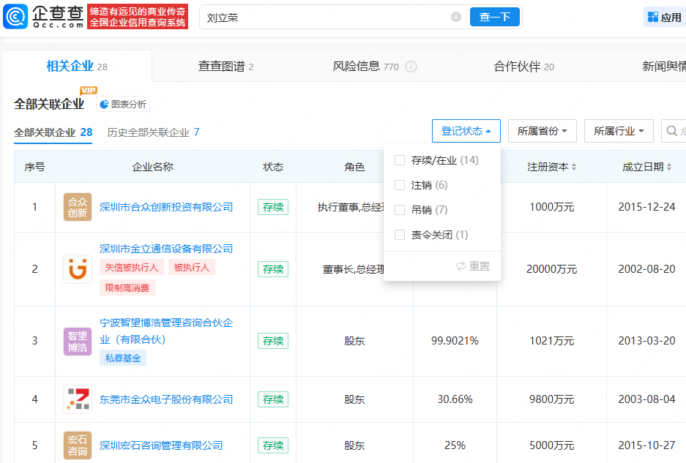This screenshot has width=686, height=463.
Task: Check the 存续/在业 status checkbox
Action: [400, 160]
